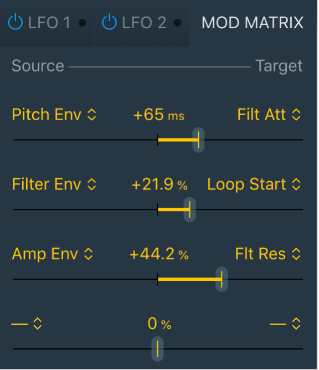Open the Filter Env source dropdown

(54, 184)
